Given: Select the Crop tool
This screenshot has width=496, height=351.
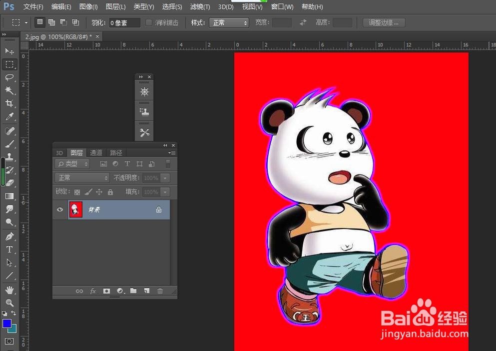Looking at the screenshot, I should [x=9, y=103].
